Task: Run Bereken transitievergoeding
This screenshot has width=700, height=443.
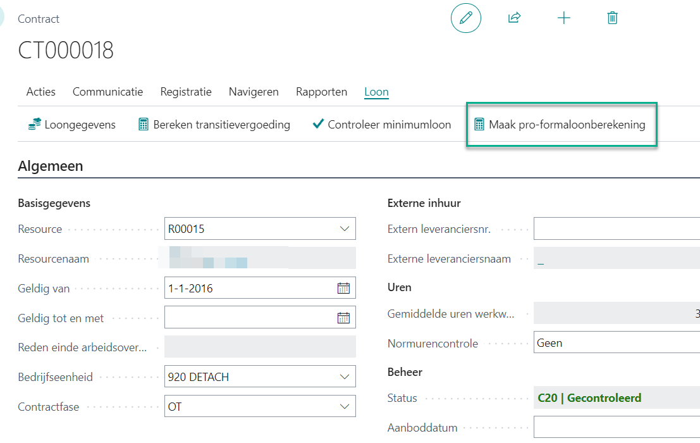Action: [x=214, y=125]
